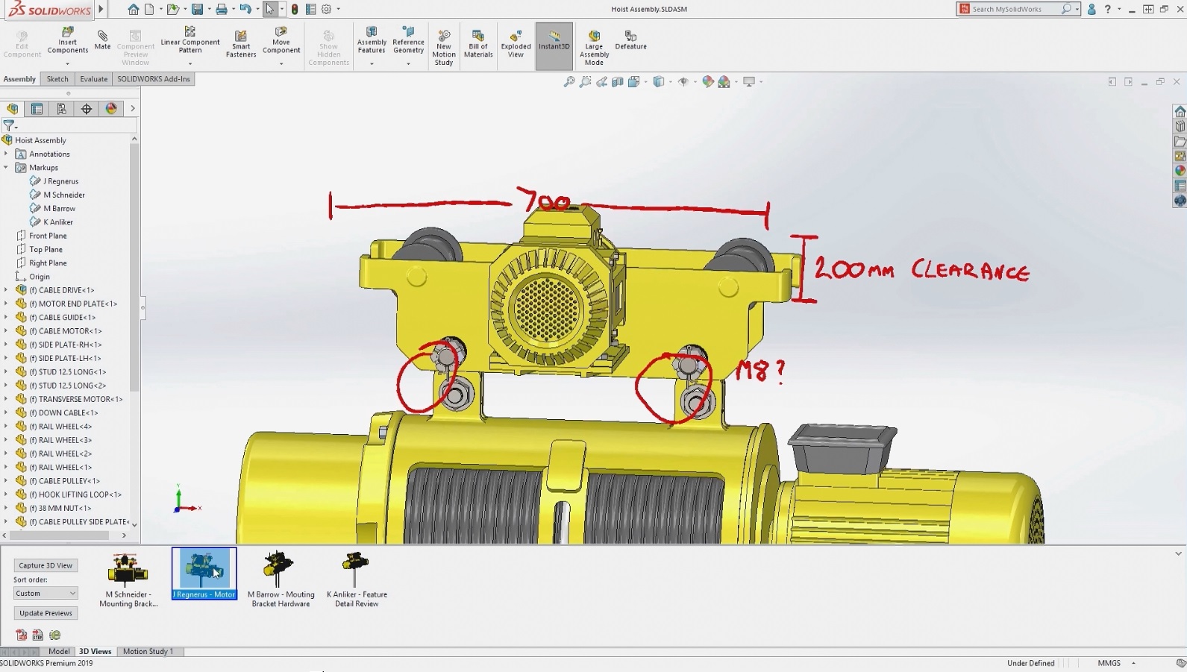Open the SOLIDWORKS menu flyout arrow
This screenshot has width=1187, height=672.
coord(101,9)
